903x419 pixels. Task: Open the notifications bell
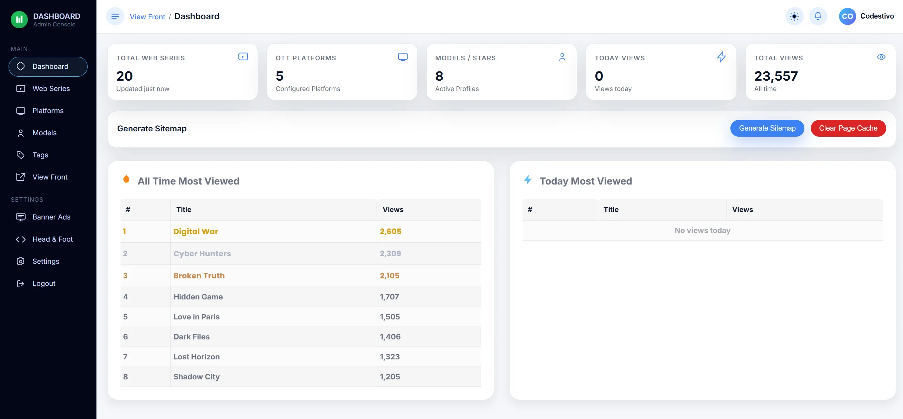tap(818, 16)
